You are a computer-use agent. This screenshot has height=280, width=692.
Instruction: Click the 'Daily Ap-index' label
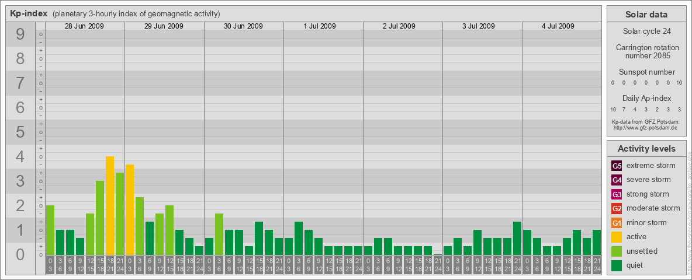[x=648, y=98]
